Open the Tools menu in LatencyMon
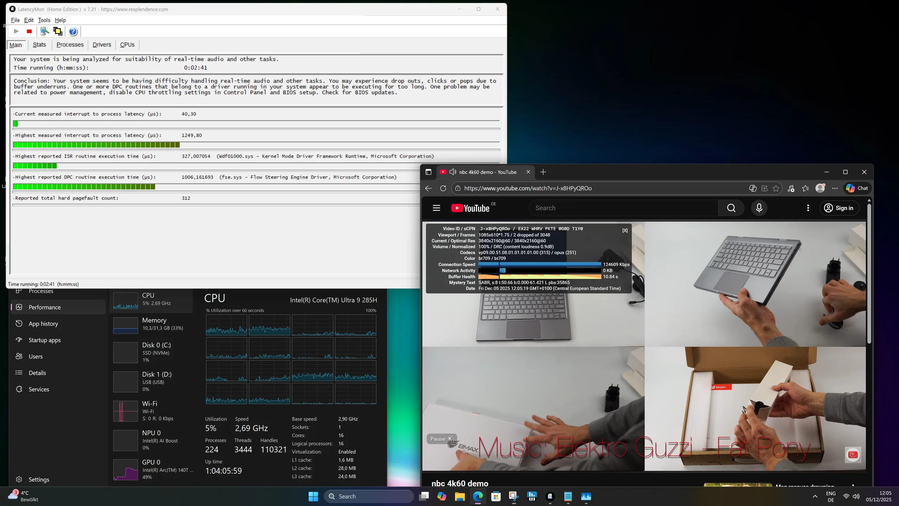Image resolution: width=899 pixels, height=506 pixels. click(x=44, y=20)
